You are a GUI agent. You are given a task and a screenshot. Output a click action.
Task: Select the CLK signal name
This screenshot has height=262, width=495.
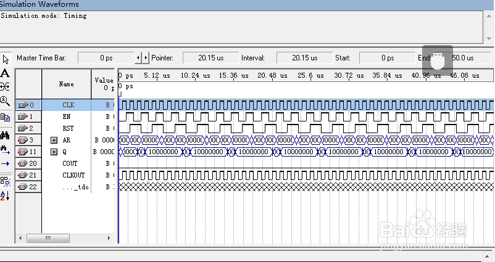(x=68, y=105)
